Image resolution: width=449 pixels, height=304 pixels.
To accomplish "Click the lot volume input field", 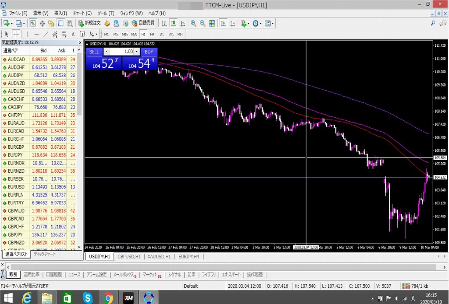I will point(122,52).
